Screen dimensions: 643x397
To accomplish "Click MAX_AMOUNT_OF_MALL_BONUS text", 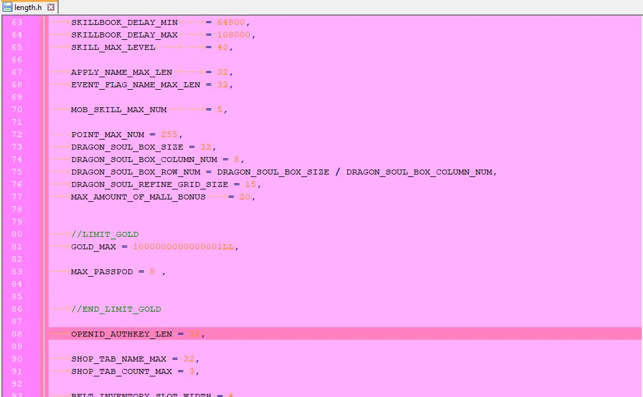I will pyautogui.click(x=138, y=197).
